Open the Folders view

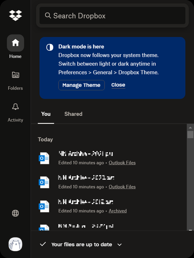click(15, 75)
